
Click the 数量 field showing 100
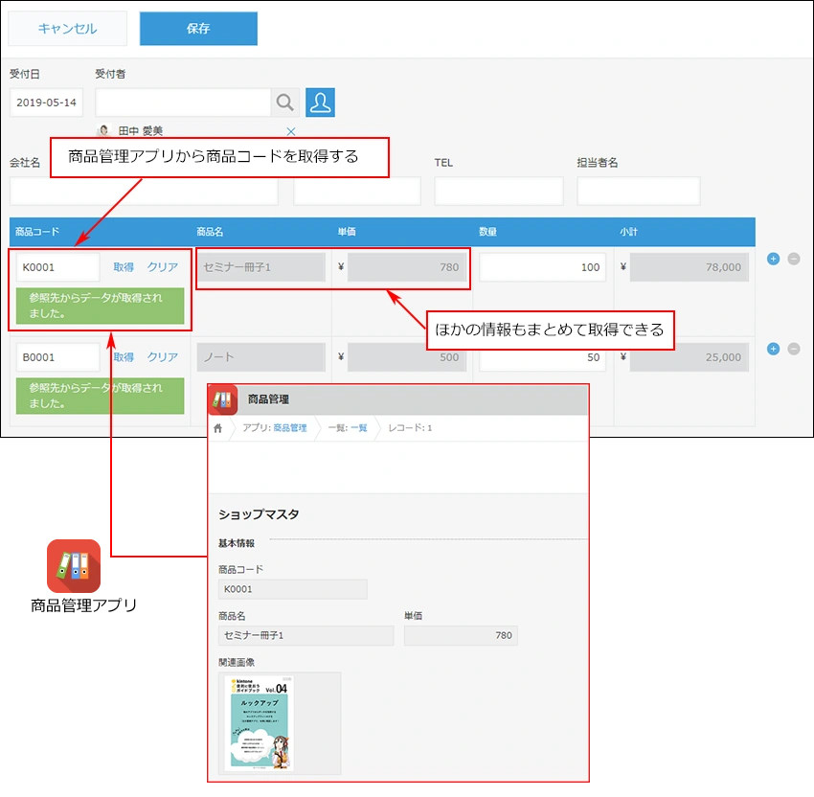(542, 266)
